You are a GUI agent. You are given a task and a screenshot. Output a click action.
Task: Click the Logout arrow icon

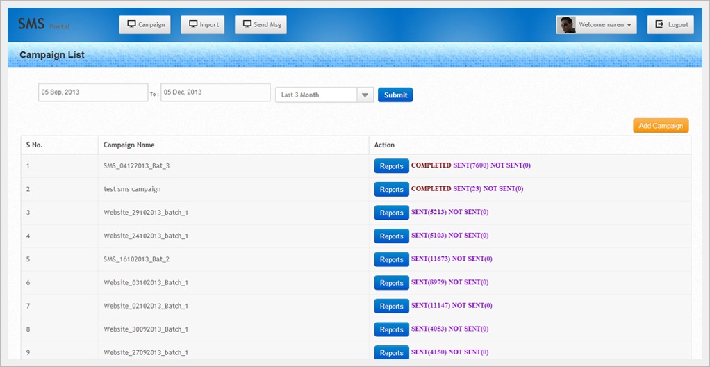tap(659, 24)
